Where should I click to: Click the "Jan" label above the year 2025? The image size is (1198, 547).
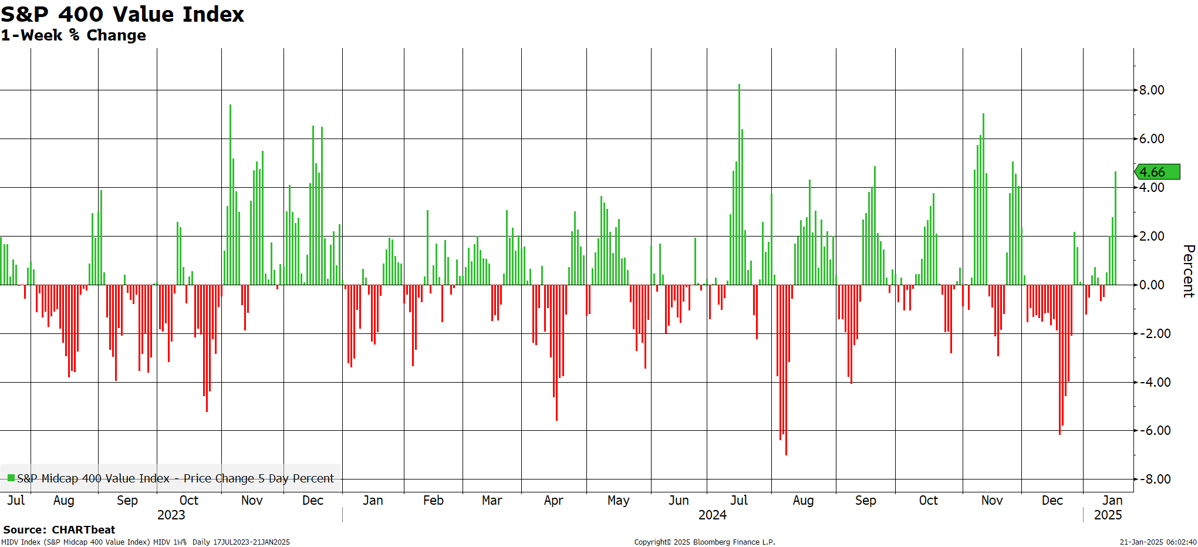1112,500
